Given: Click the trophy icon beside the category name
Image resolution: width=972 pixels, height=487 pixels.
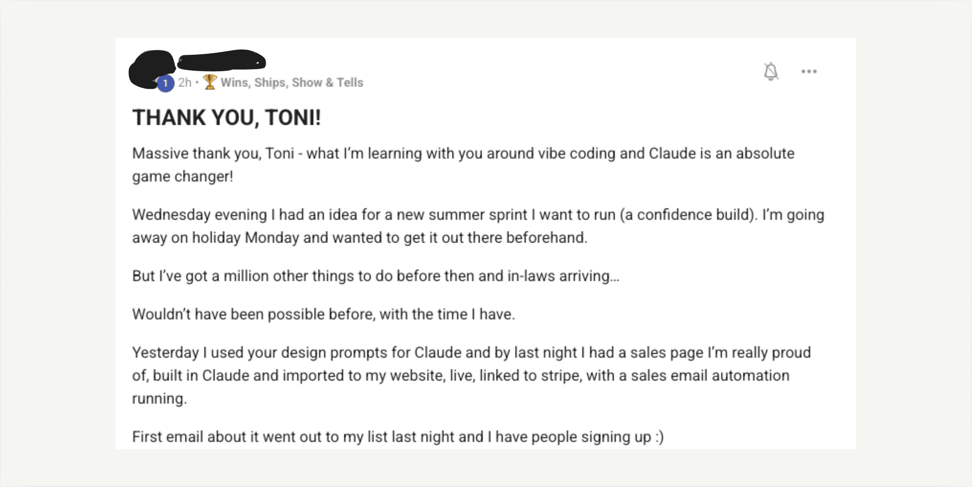Looking at the screenshot, I should tap(209, 82).
